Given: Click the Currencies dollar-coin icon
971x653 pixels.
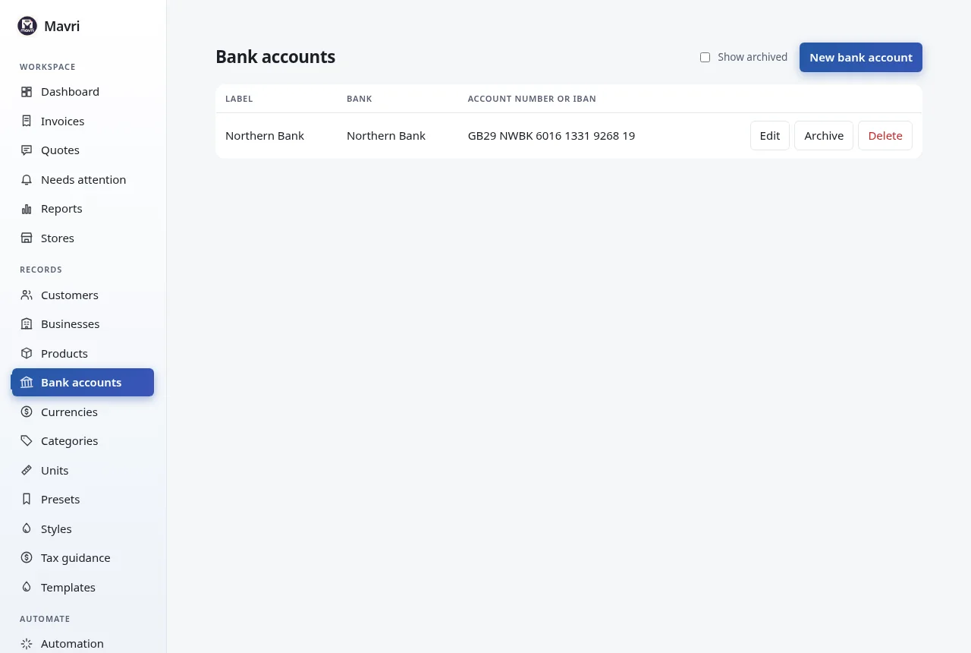Looking at the screenshot, I should tap(27, 412).
